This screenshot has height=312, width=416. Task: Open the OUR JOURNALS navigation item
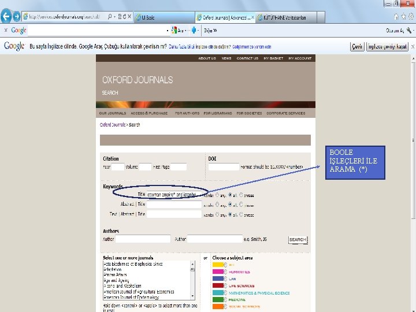click(x=113, y=113)
